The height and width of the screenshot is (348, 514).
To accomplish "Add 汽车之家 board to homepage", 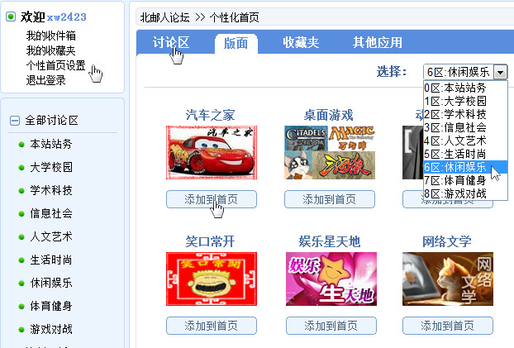I will point(212,199).
